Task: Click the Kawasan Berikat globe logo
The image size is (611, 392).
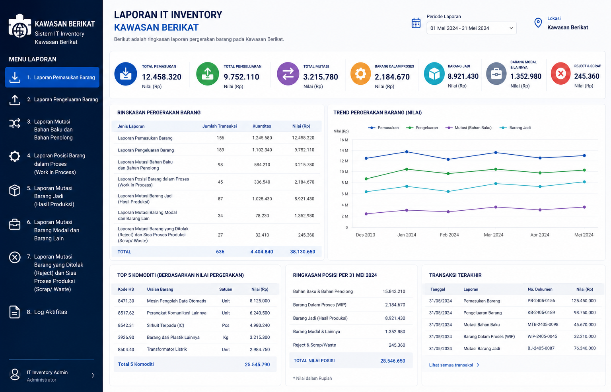Action: 20,26
